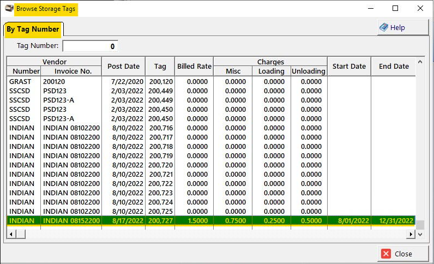Maximize the Browse Storage Tags window

pyautogui.click(x=395, y=8)
